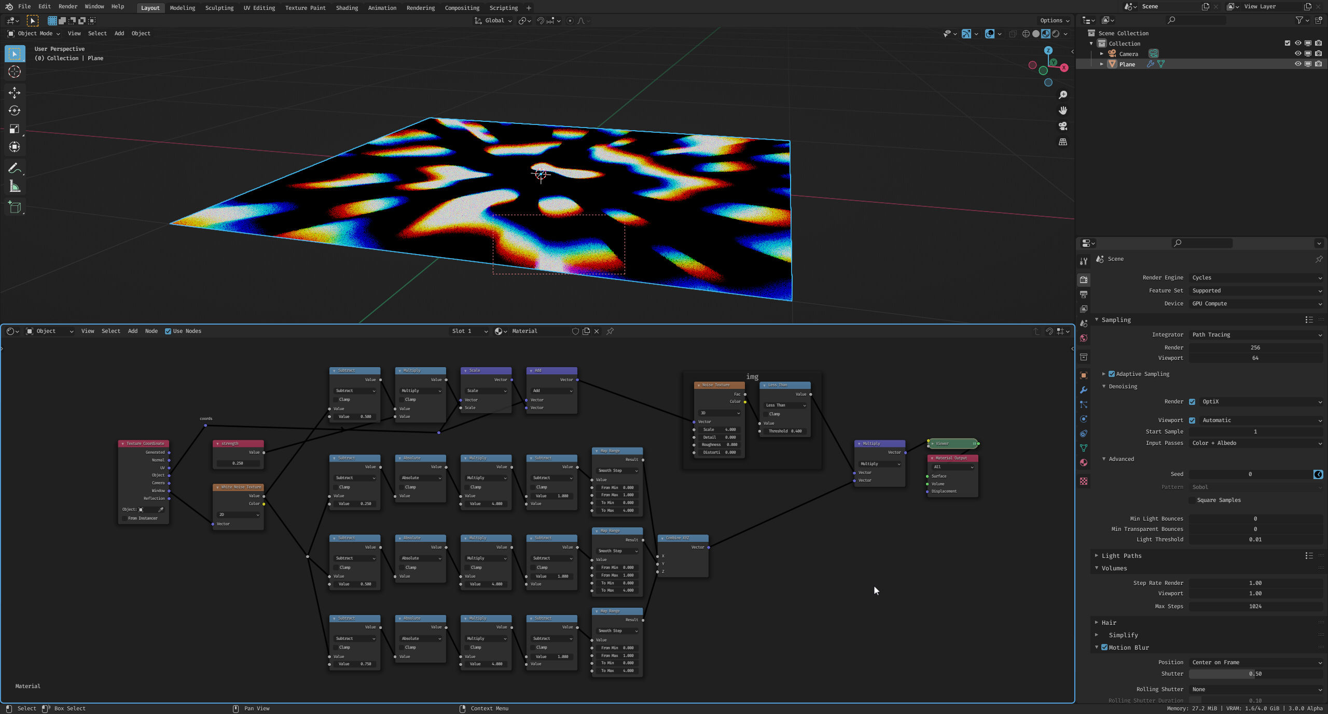The width and height of the screenshot is (1328, 714).
Task: Select the Scale tool
Action: (15, 129)
